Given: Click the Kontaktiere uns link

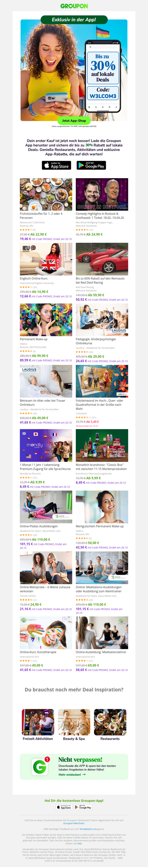Looking at the screenshot, I should pos(88,829).
